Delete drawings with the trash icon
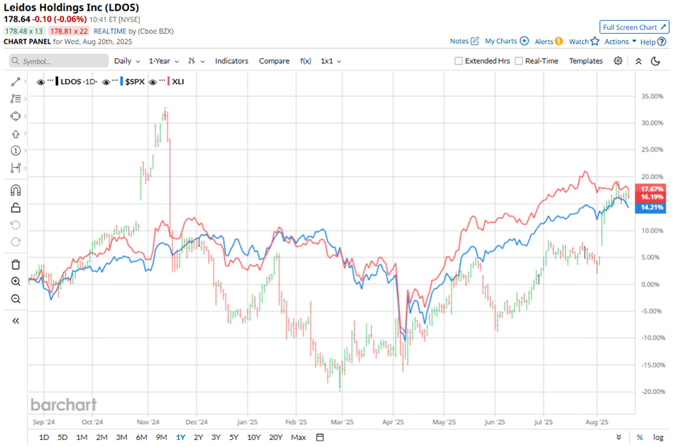The width and height of the screenshot is (674, 447). click(x=16, y=265)
